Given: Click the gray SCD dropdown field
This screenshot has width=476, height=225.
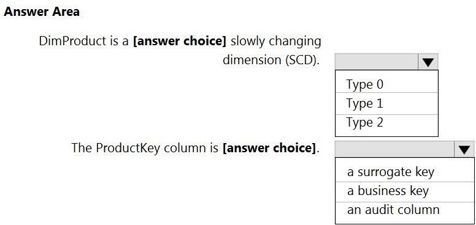Looking at the screenshot, I should point(377,62).
